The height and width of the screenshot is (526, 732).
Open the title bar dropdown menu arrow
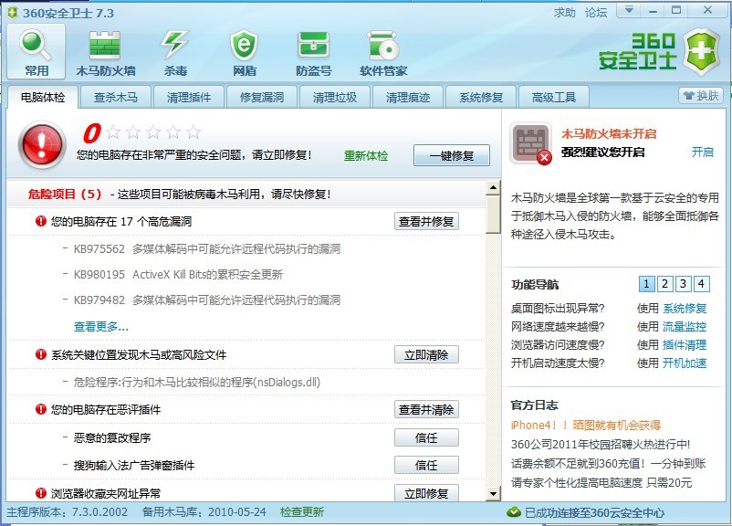click(x=629, y=10)
